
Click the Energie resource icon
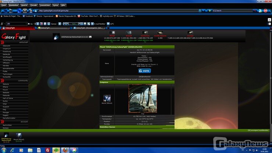click(x=190, y=32)
